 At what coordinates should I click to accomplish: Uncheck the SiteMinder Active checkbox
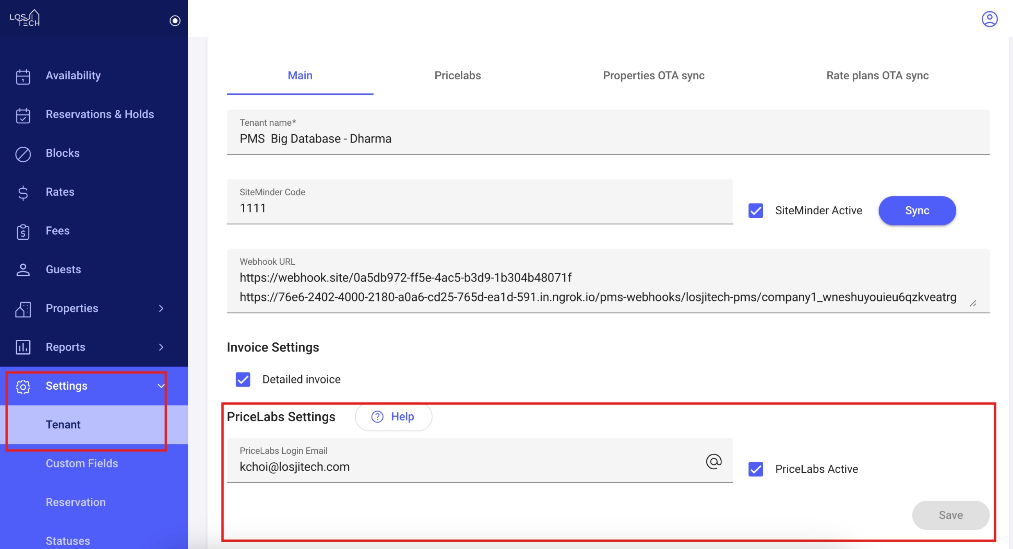coord(755,210)
